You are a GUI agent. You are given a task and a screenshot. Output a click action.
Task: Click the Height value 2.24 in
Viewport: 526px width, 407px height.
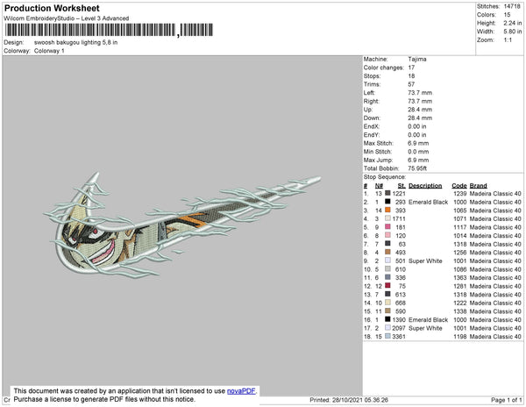pos(513,23)
